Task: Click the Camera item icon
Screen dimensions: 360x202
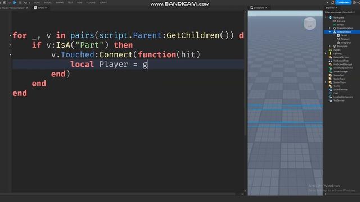Action: click(334, 21)
